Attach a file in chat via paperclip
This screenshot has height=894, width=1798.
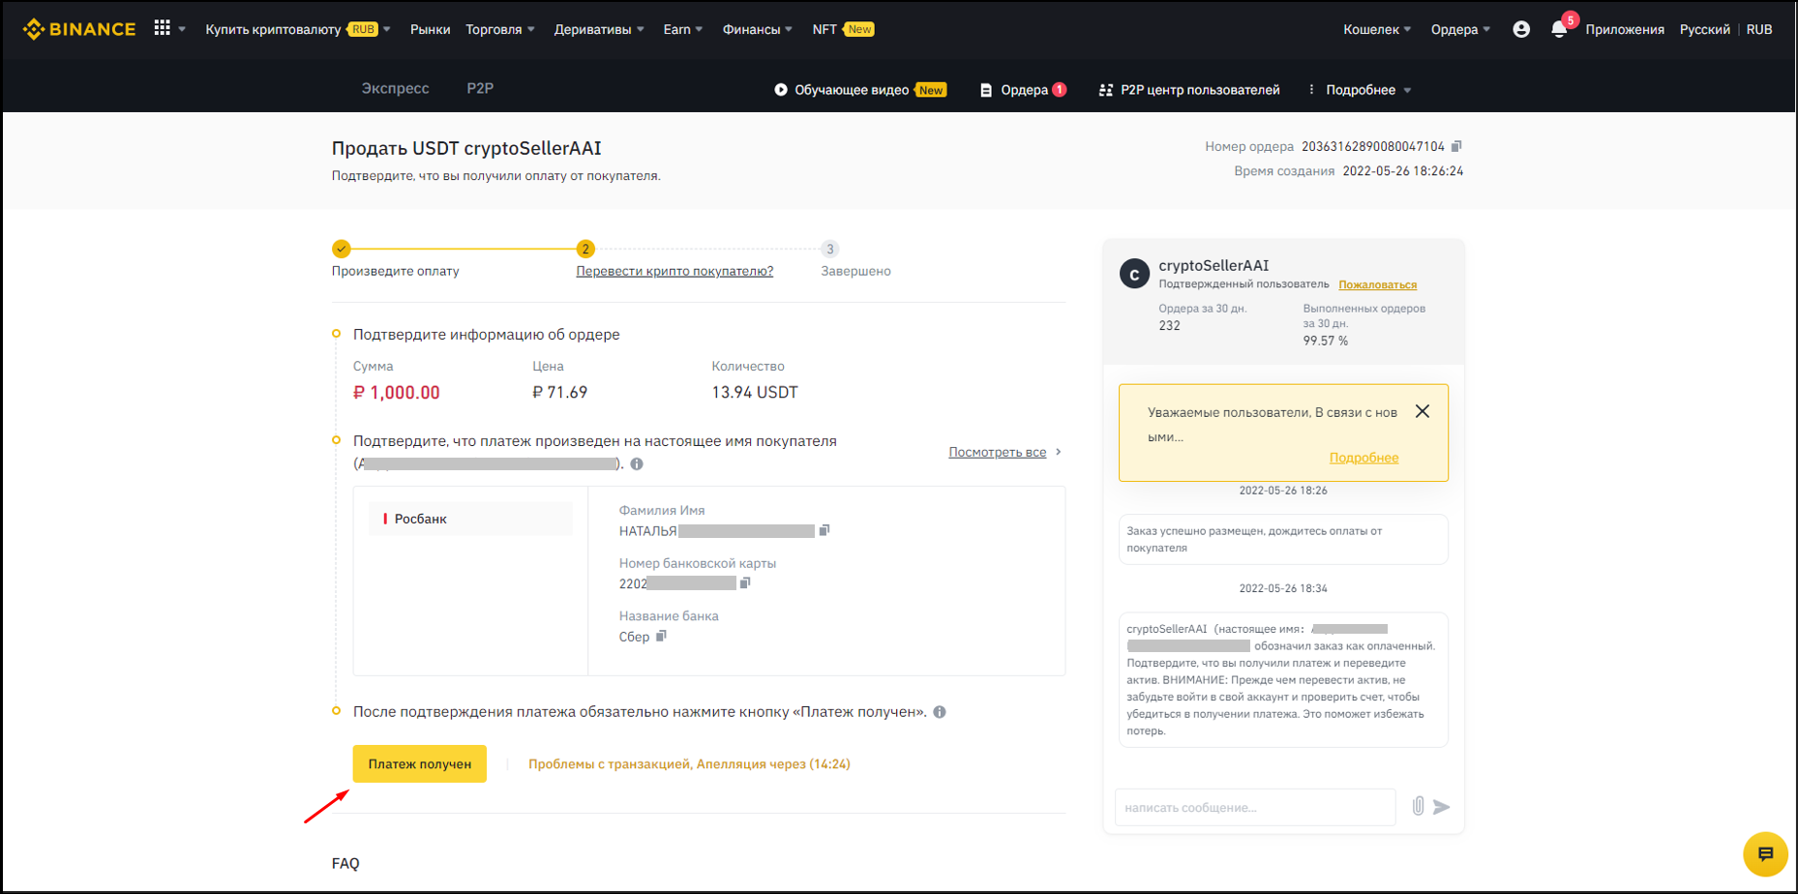(1418, 806)
